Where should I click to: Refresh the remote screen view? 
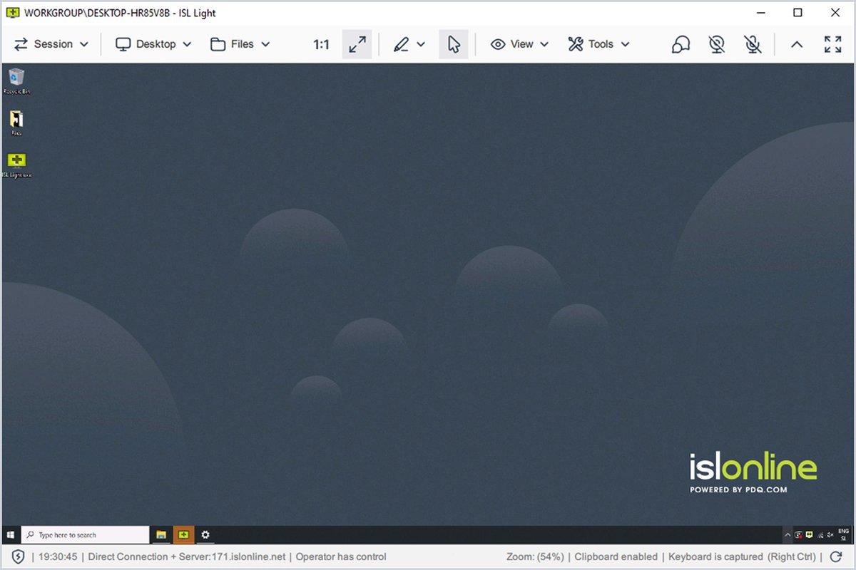click(835, 556)
